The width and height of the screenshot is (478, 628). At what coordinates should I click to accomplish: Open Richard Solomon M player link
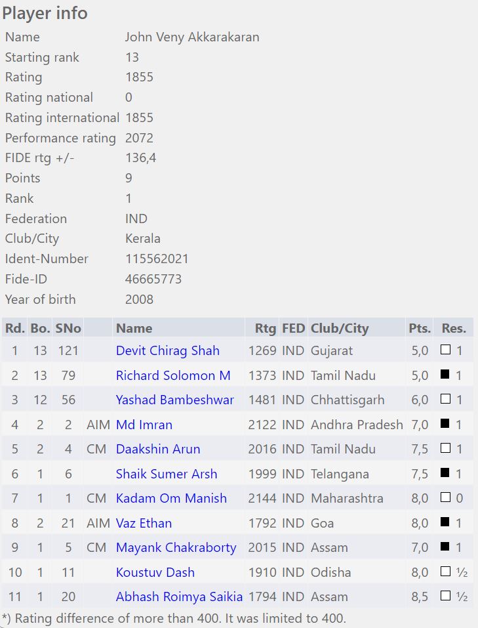173,375
